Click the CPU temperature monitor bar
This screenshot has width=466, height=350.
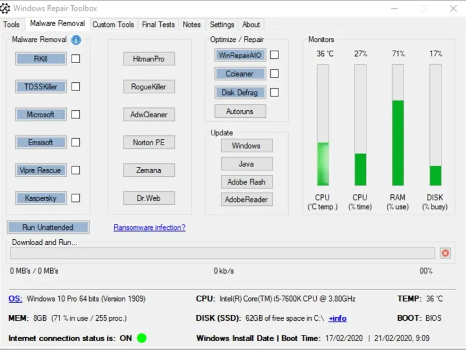323,125
